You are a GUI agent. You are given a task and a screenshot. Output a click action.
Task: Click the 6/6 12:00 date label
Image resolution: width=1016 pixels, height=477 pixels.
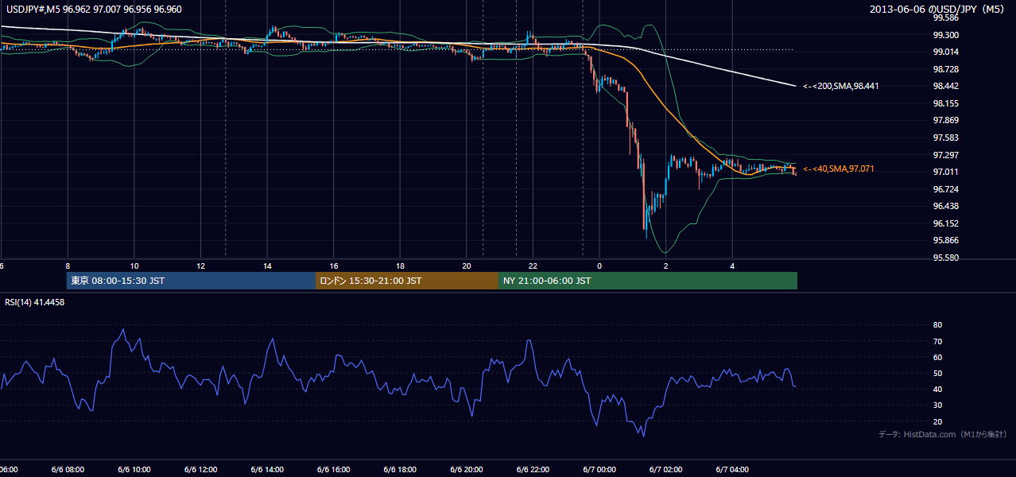click(x=200, y=469)
